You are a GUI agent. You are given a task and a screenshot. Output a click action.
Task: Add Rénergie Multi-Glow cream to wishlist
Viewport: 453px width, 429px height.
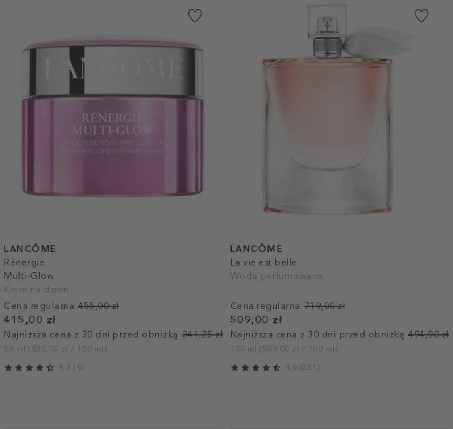(x=195, y=16)
